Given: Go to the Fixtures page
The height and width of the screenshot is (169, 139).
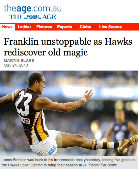Looking at the screenshot, I should (44, 27).
